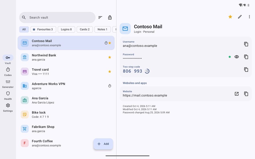Open Ana García identity entry
Screen dimensions: 255x159
(66, 100)
